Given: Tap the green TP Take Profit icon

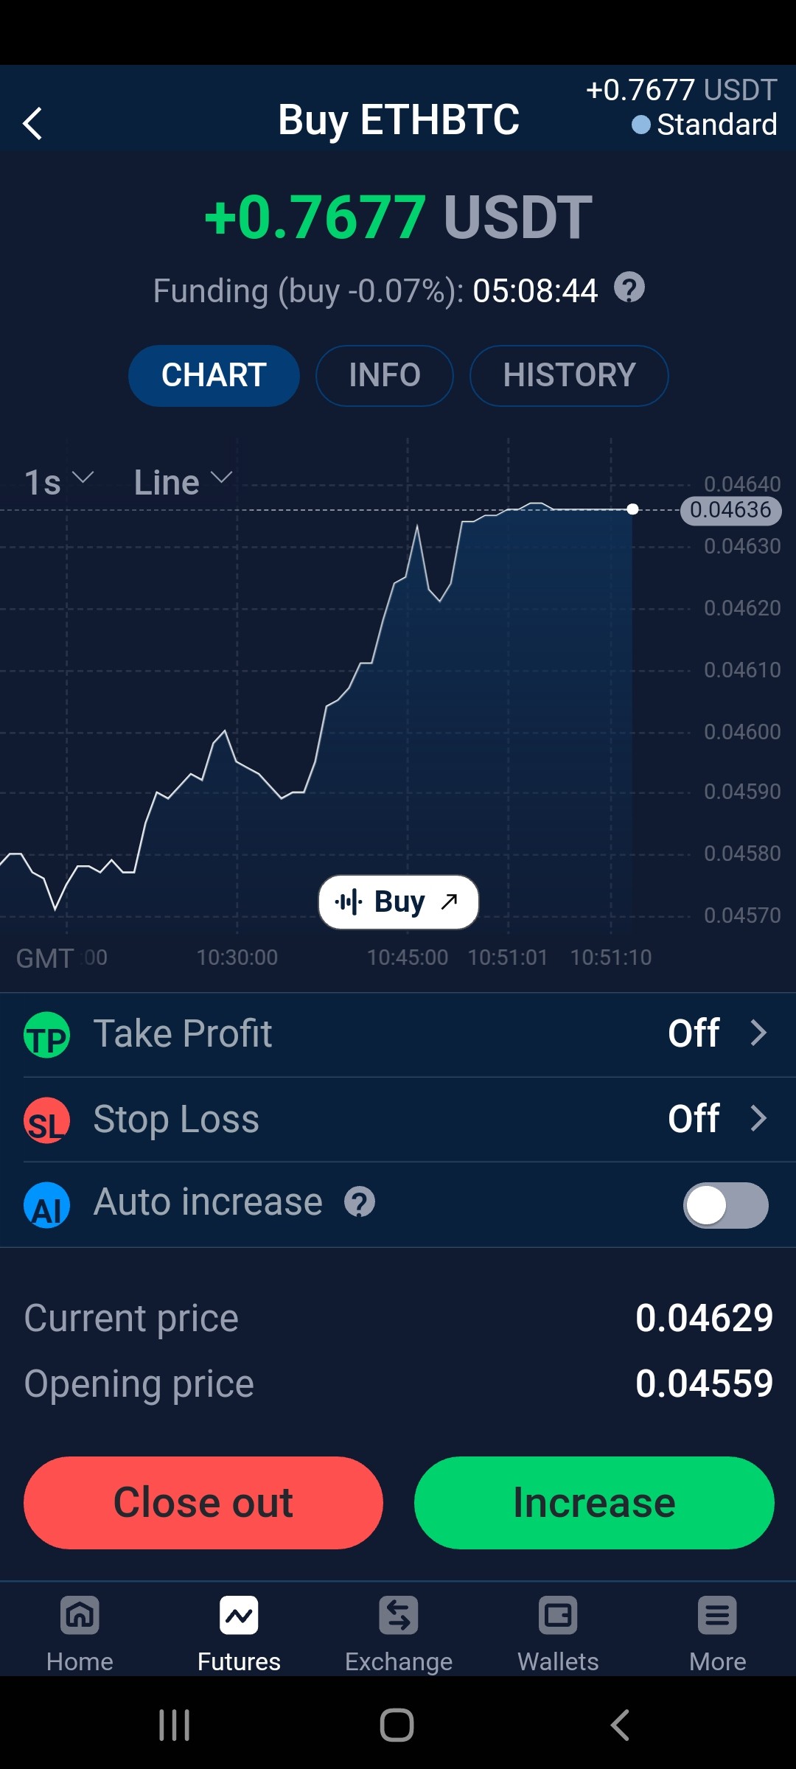Looking at the screenshot, I should coord(47,1034).
